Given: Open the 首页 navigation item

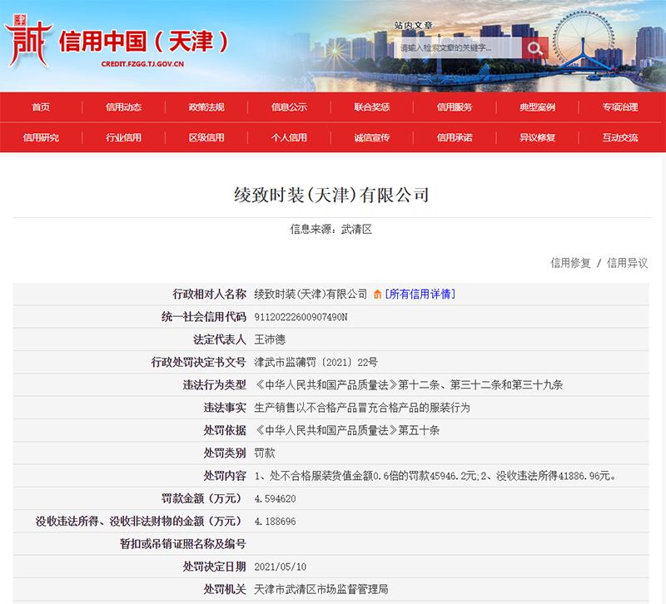Looking at the screenshot, I should coord(41,107).
